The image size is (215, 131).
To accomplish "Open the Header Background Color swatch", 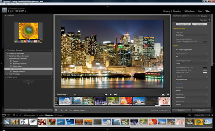I will (205, 68).
